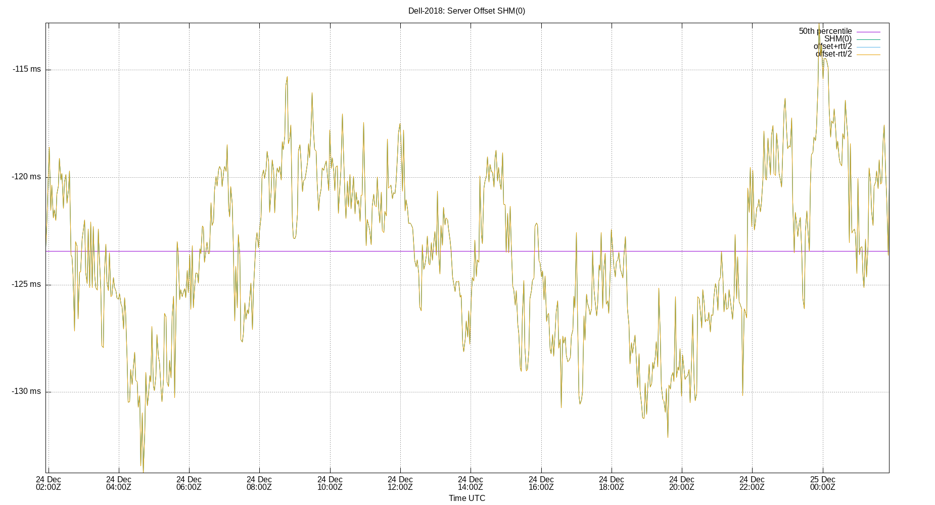The width and height of the screenshot is (935, 505).
Task: Select the orange offset-rtt/2 line sample
Action: coord(868,55)
